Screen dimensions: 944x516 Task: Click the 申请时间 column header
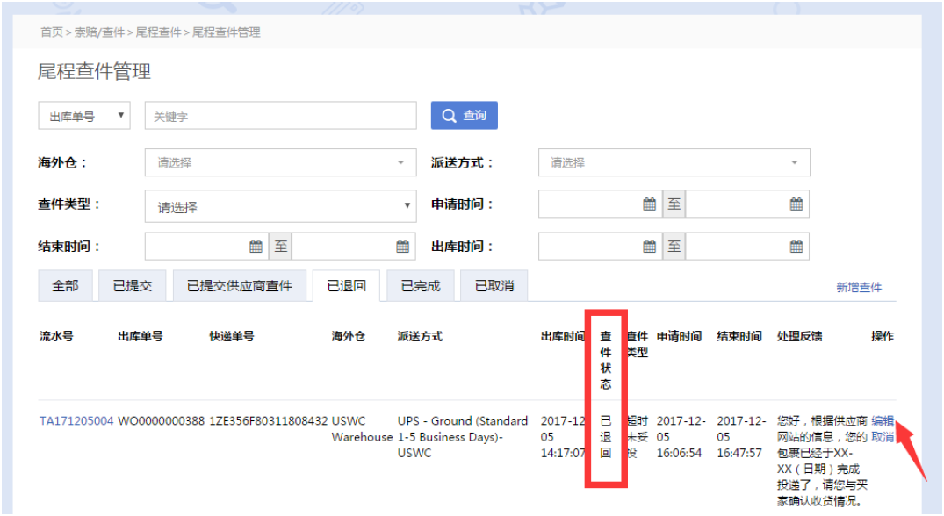(679, 336)
